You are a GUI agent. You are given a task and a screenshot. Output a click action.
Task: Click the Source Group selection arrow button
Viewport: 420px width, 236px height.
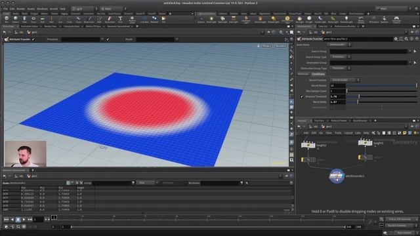pos(415,51)
